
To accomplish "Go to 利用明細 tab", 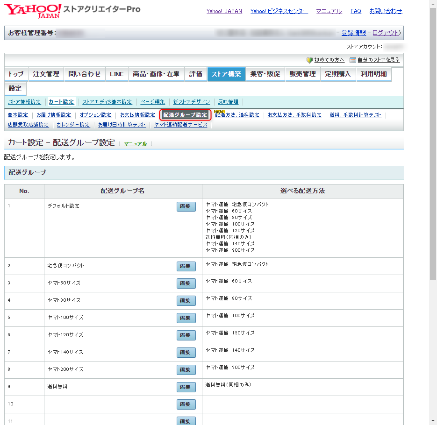I will 374,74.
